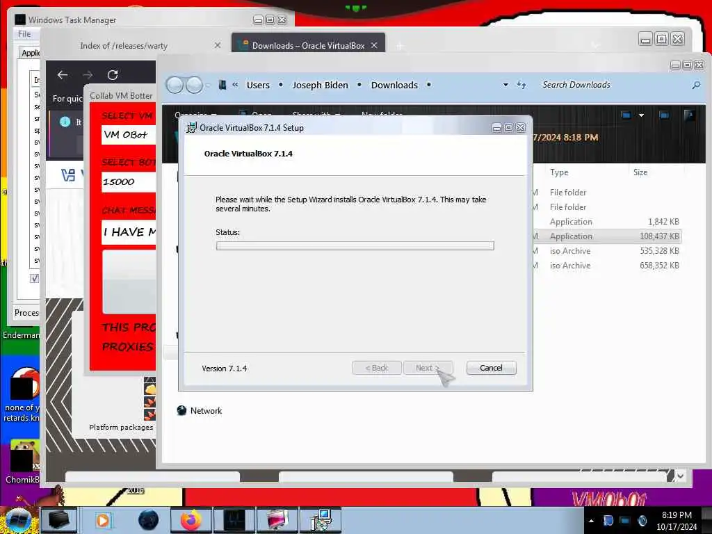Click the network monitor tray icon
712x534 pixels.
(625, 520)
